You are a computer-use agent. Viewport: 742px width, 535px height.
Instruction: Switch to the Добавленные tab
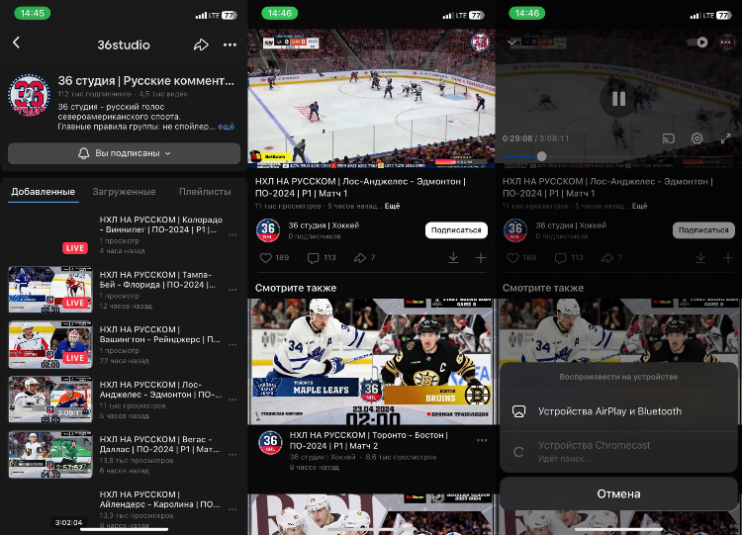(x=44, y=192)
